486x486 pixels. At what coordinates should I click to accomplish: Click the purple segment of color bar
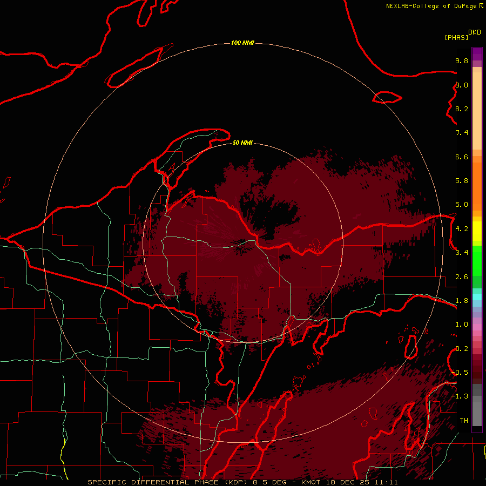click(x=477, y=54)
